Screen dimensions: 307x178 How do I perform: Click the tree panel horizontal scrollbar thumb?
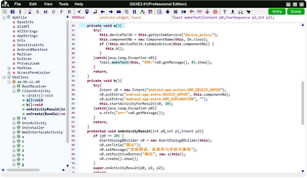click(23, 170)
